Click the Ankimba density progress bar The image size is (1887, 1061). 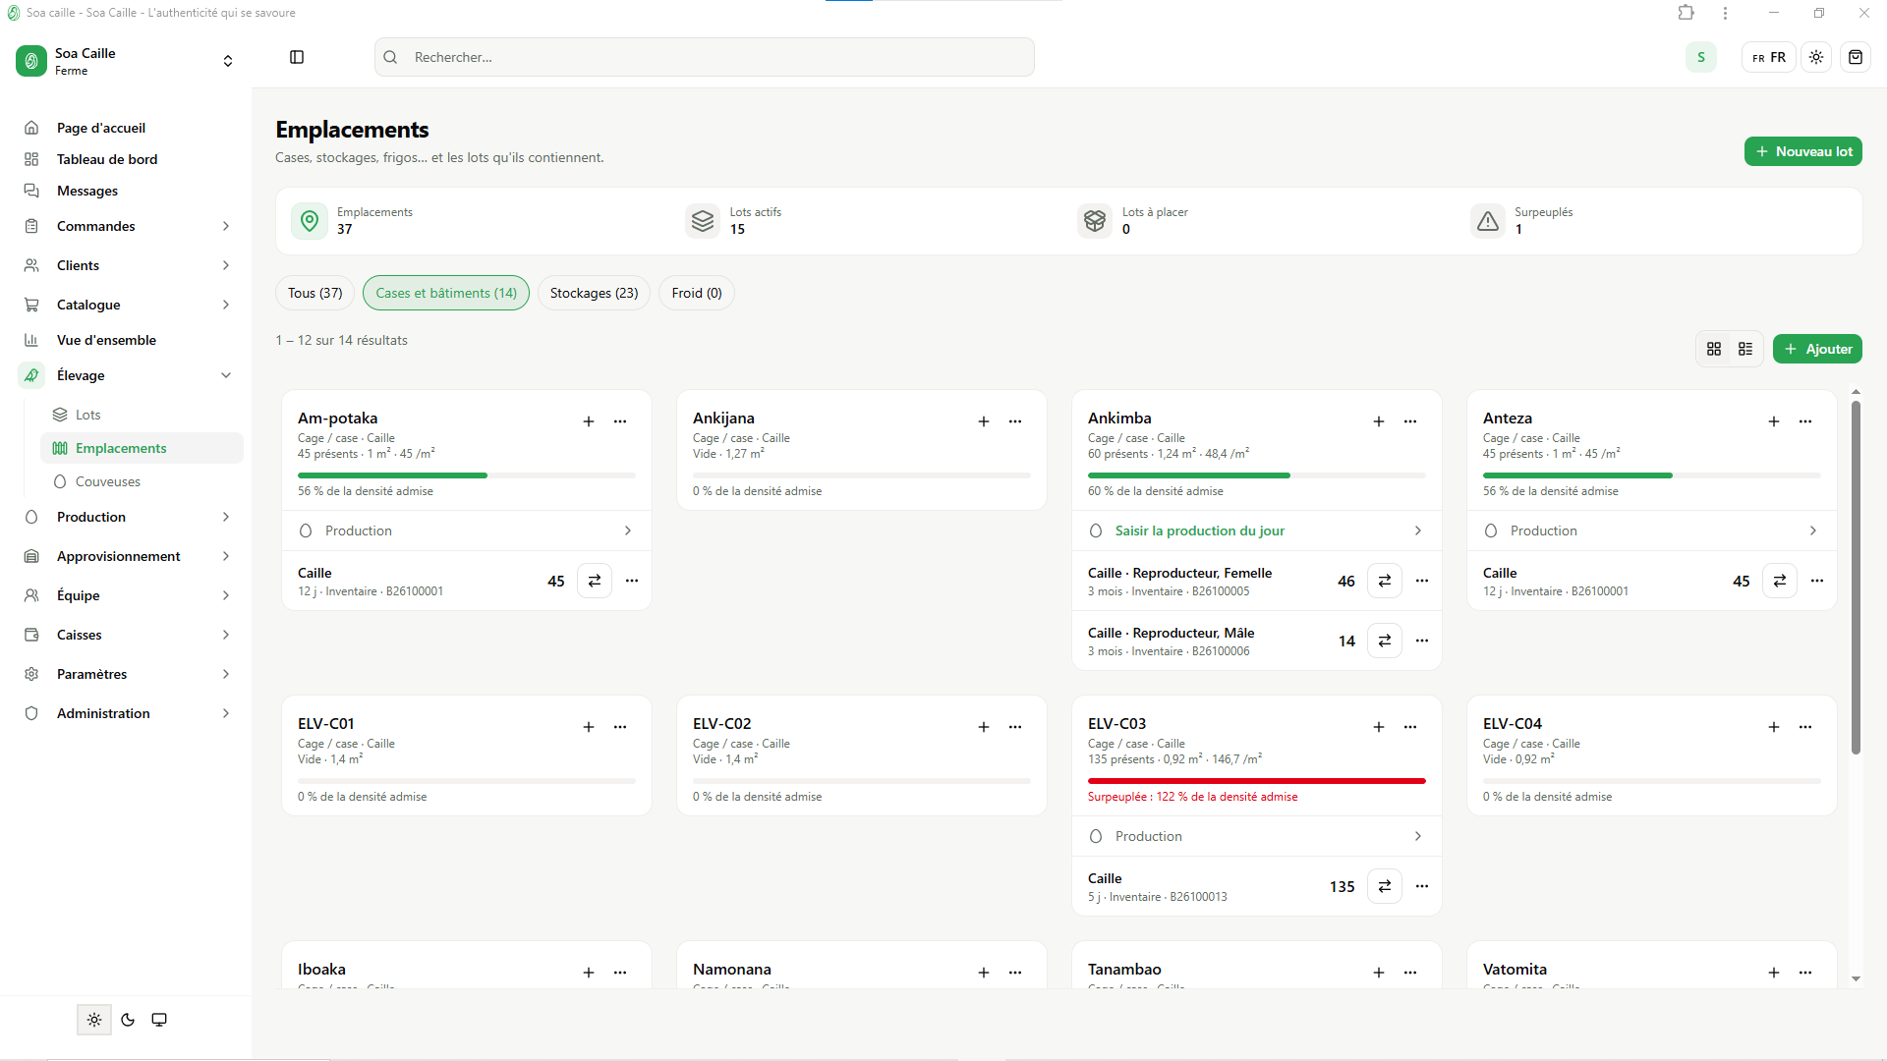click(x=1257, y=475)
